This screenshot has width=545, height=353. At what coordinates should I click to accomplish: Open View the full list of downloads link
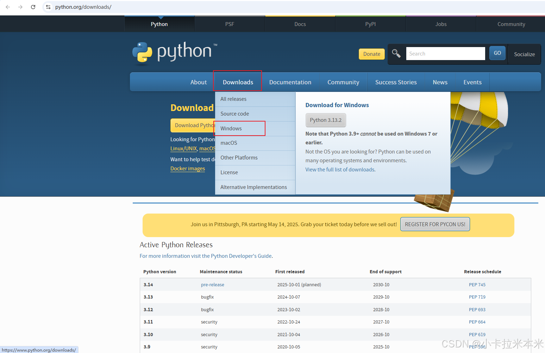340,170
